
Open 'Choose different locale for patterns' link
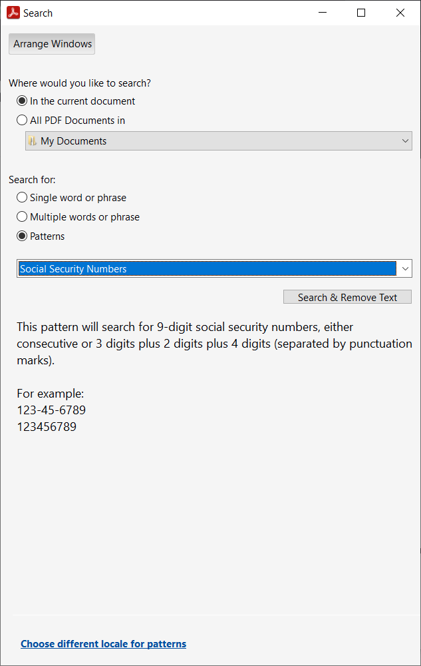(103, 644)
